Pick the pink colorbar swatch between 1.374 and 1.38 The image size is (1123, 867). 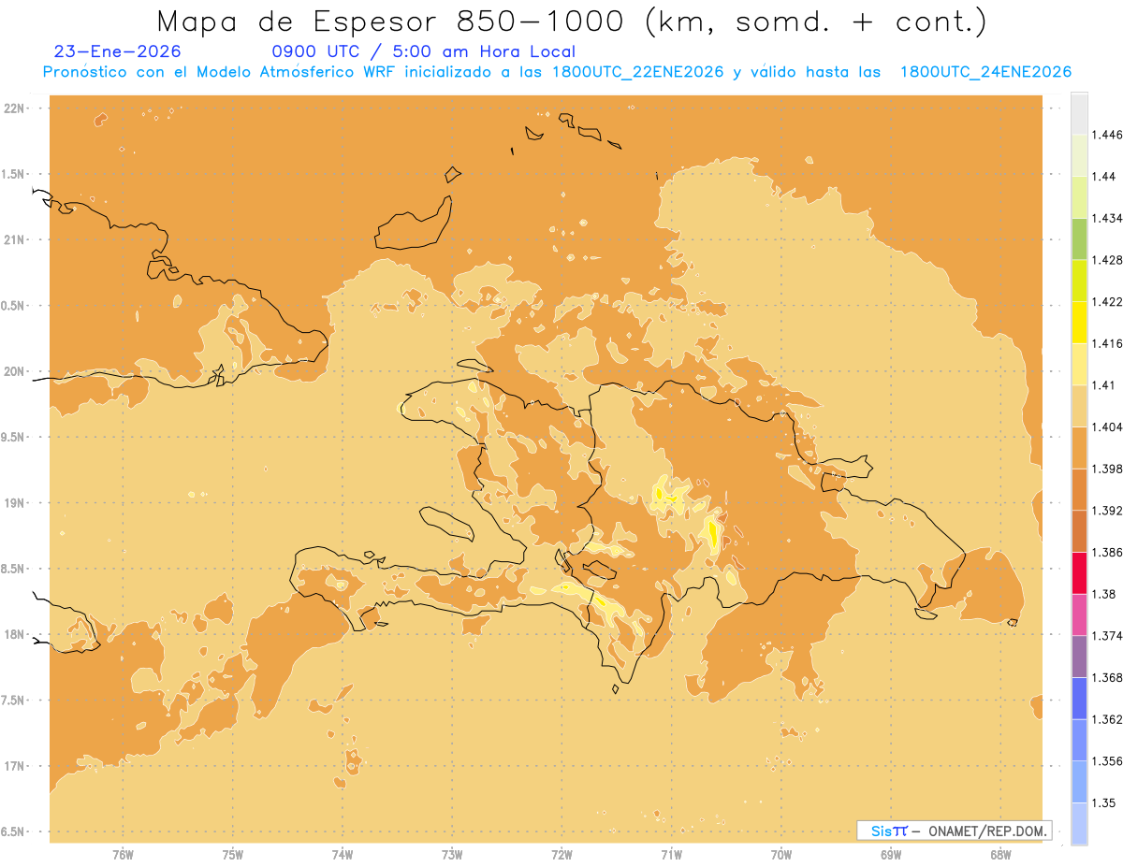tap(1079, 614)
